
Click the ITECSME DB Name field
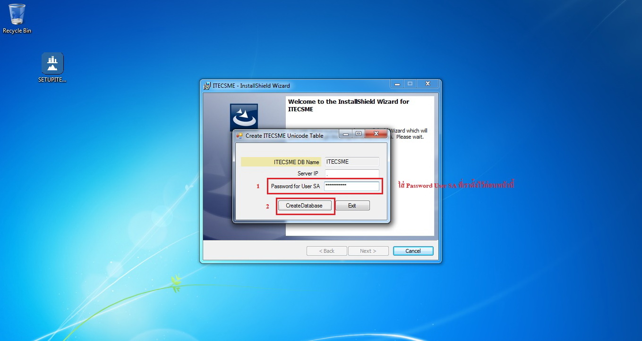click(x=351, y=162)
